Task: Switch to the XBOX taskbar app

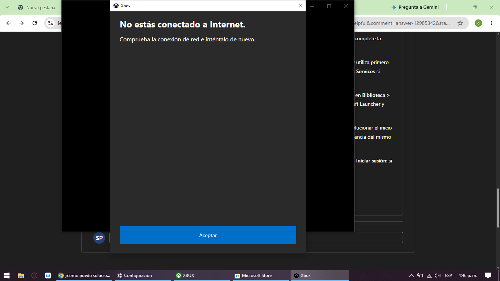Action: point(202,276)
